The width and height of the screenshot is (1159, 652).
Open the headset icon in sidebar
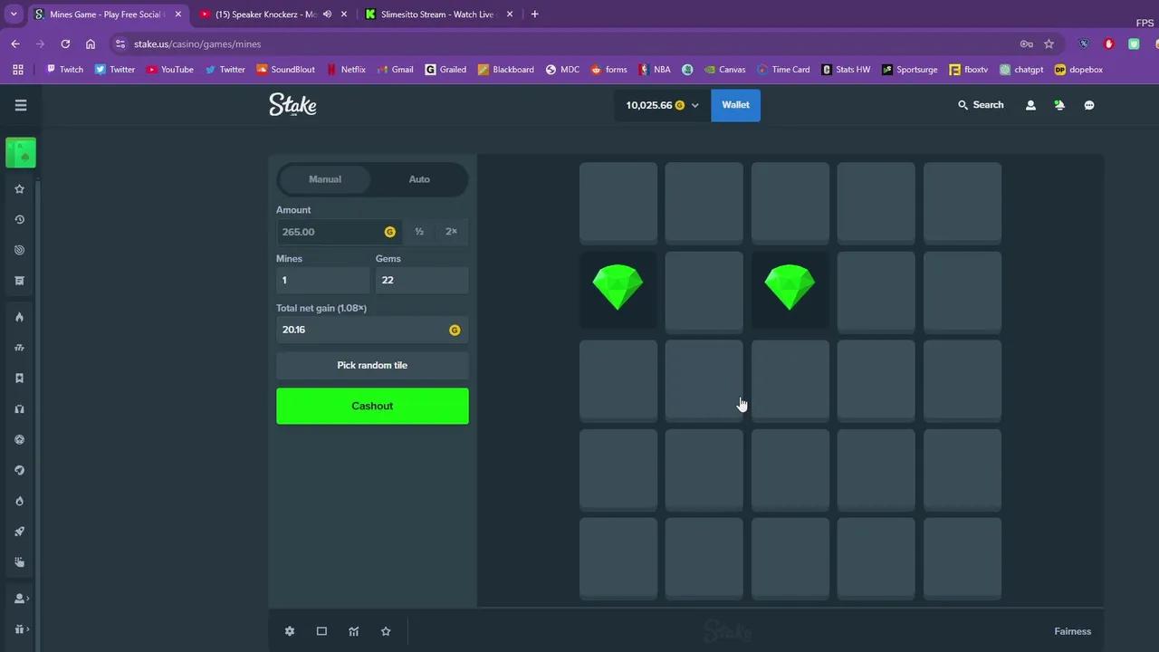click(x=19, y=409)
